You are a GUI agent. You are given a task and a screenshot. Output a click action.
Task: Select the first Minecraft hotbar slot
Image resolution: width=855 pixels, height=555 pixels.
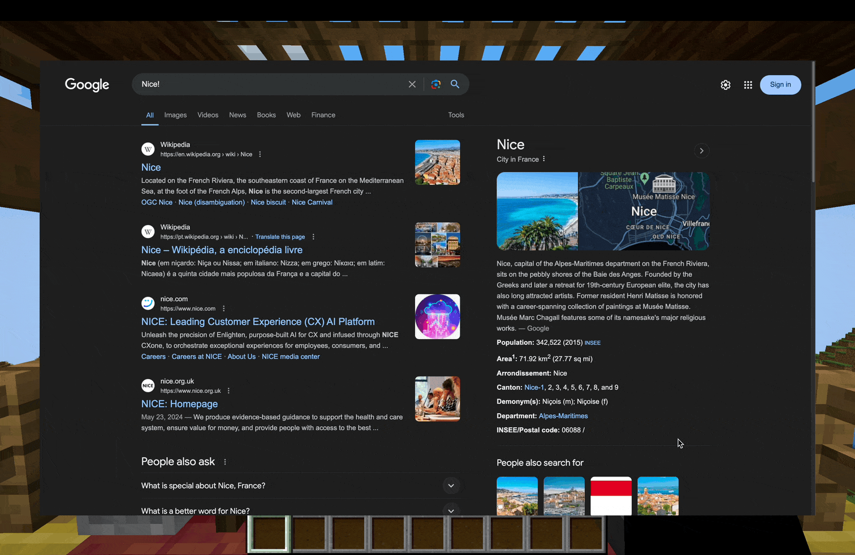(269, 534)
